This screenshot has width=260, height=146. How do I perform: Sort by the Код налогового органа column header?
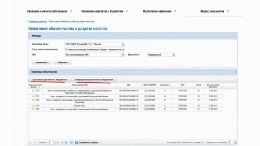point(36,86)
